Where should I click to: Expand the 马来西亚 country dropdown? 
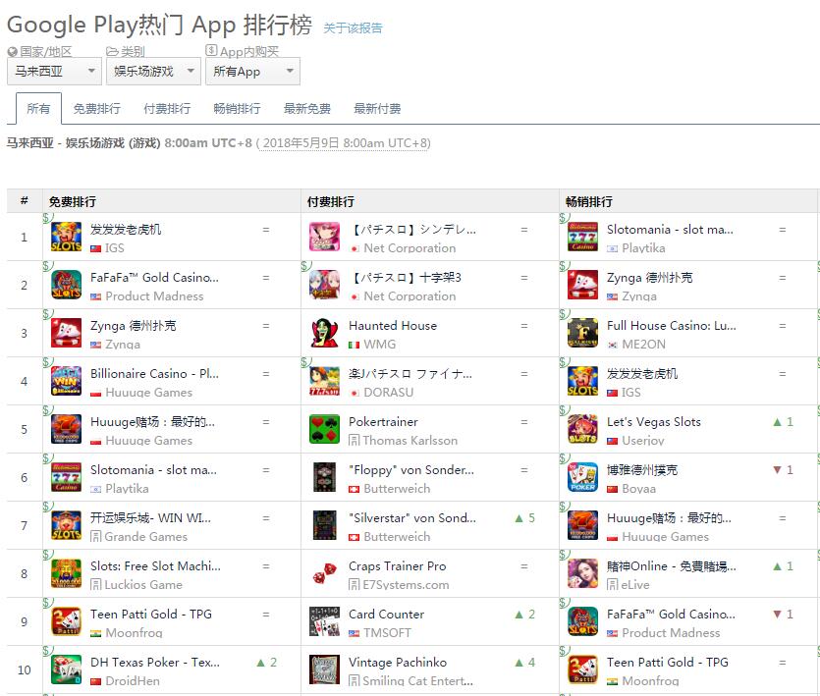coord(54,71)
